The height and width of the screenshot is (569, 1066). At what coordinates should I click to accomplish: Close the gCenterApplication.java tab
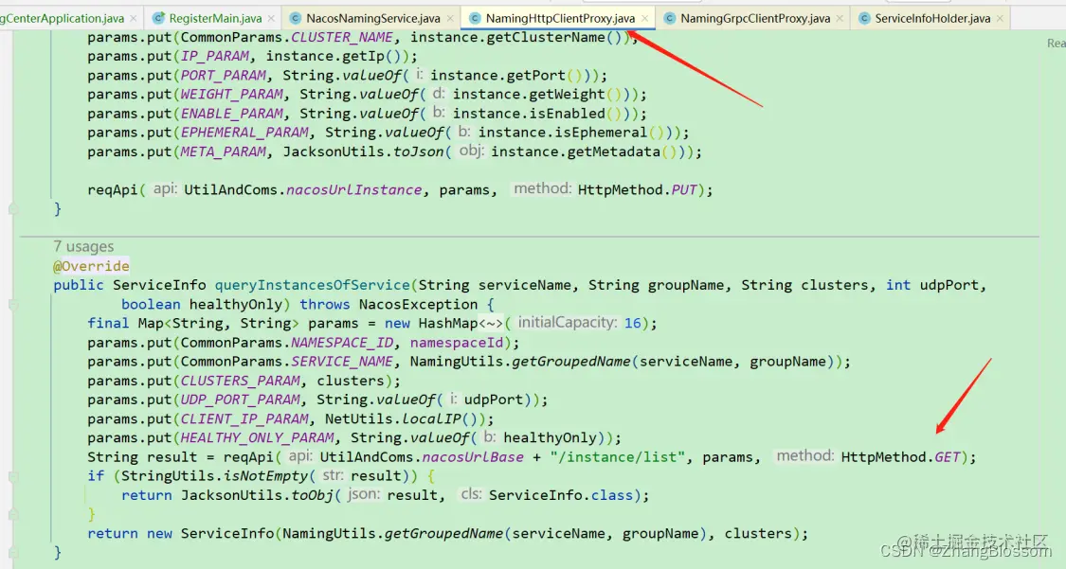tap(134, 18)
